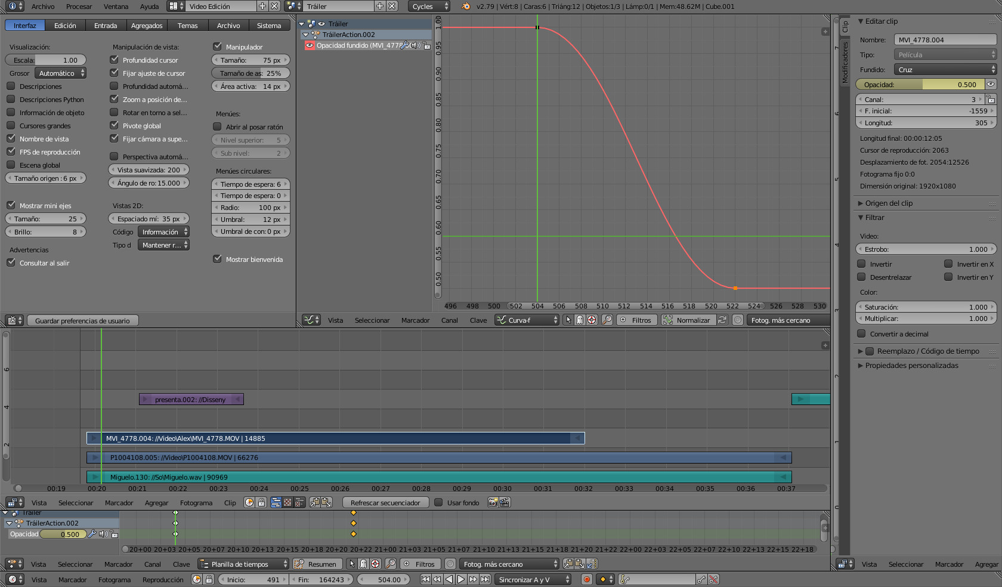
Task: Enable the Invertir en X checkbox
Action: 948,264
